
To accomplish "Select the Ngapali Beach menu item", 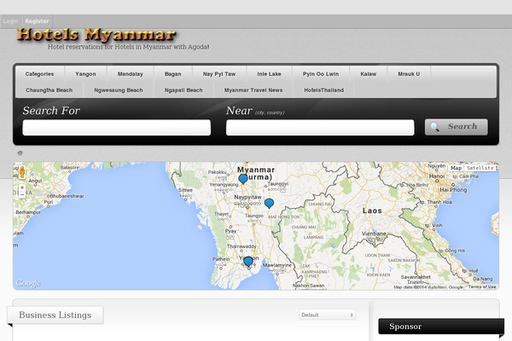I will 183,90.
